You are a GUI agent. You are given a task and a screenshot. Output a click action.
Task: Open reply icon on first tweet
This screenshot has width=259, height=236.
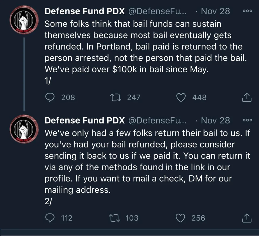[x=50, y=97]
